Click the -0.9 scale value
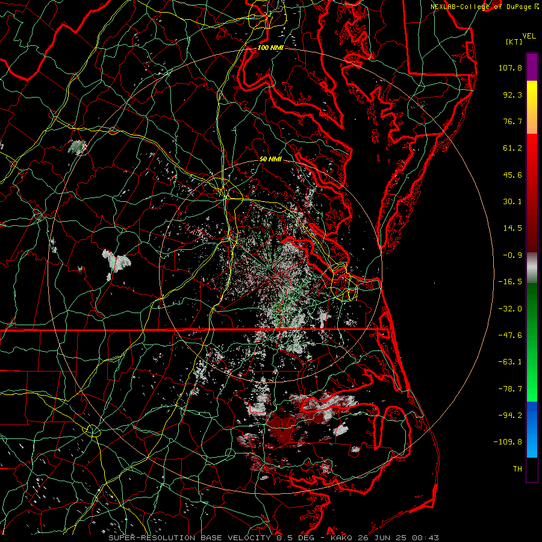 pos(512,255)
